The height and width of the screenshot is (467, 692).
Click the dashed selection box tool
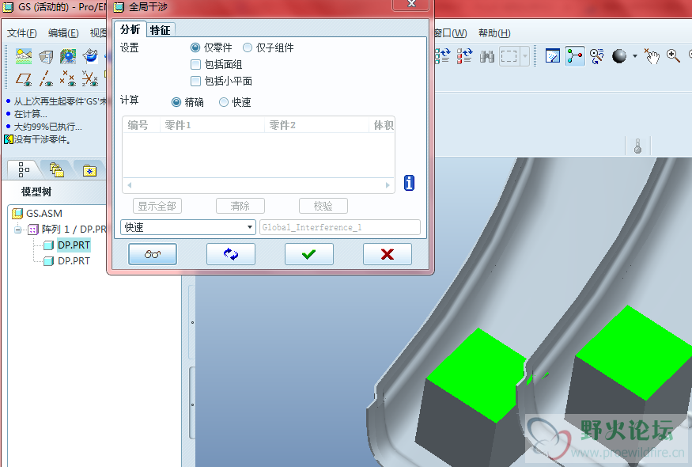click(509, 56)
